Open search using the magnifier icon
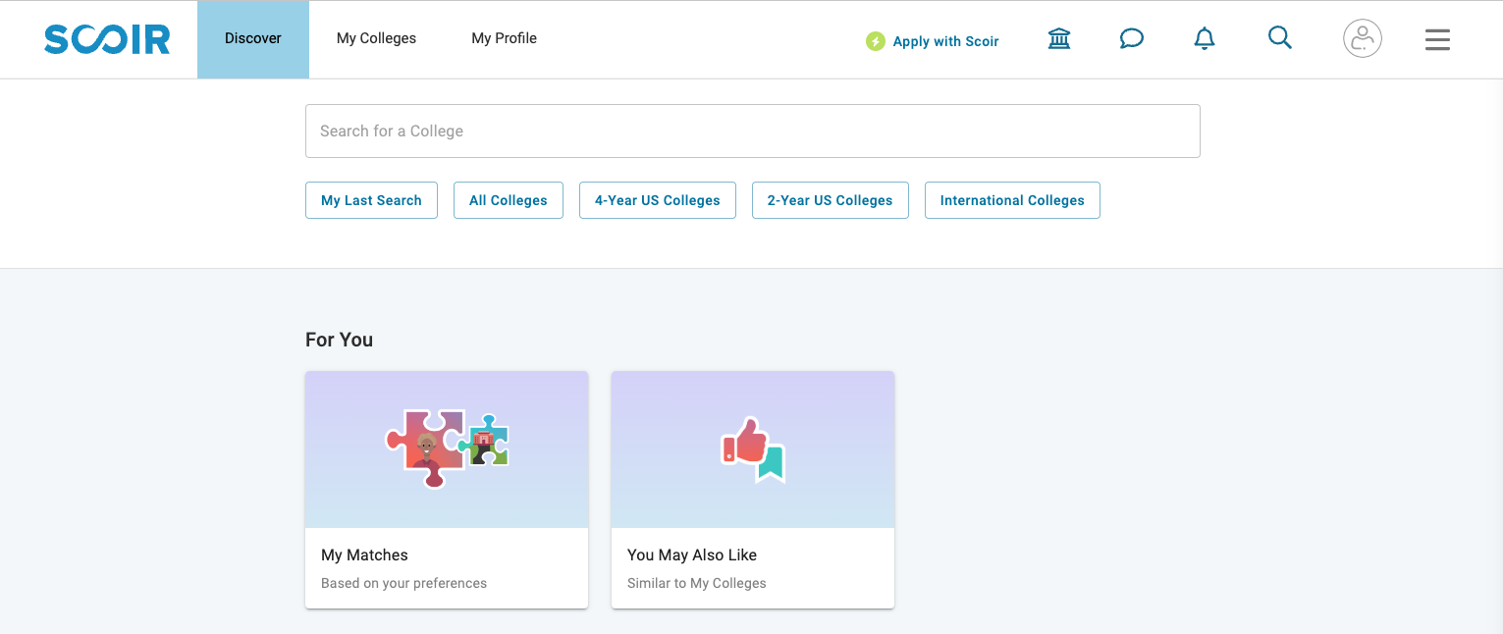This screenshot has height=634, width=1503. pyautogui.click(x=1279, y=37)
